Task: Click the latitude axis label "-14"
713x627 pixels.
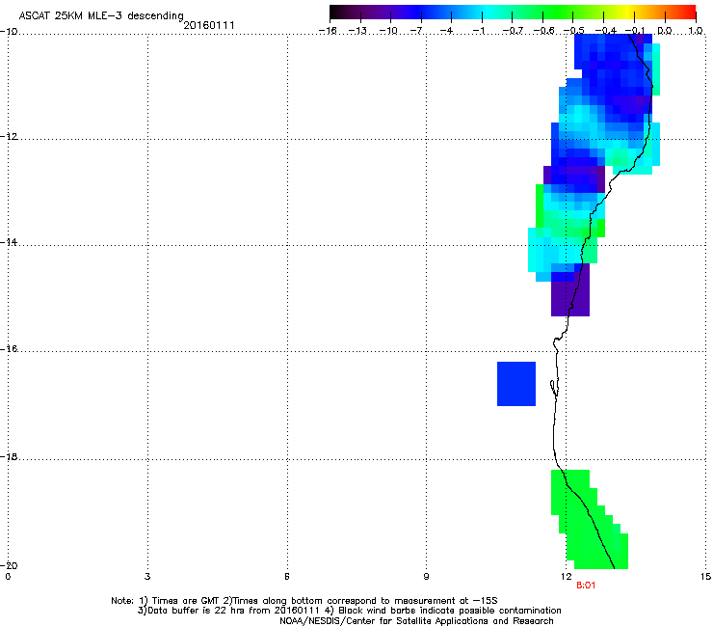Action: (9, 242)
